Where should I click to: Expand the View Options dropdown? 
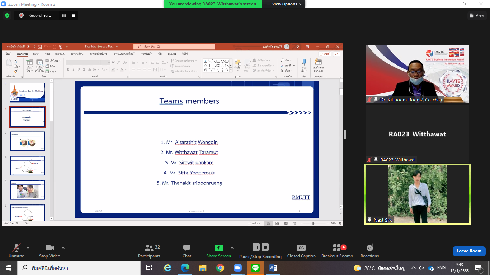(x=284, y=4)
